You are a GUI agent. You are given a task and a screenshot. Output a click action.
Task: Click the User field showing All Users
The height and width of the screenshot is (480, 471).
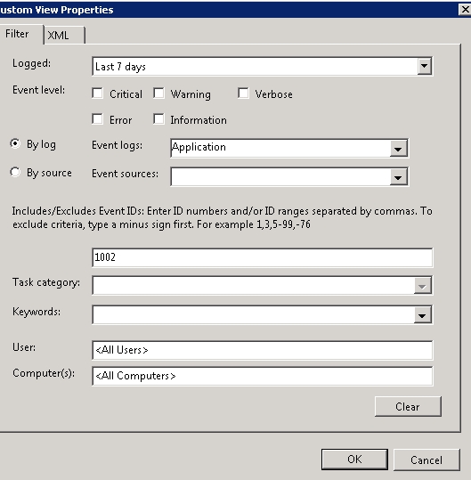pyautogui.click(x=263, y=350)
